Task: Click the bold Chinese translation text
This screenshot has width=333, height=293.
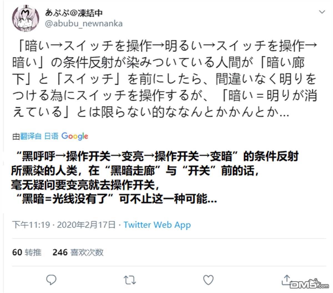Action: tap(155, 178)
